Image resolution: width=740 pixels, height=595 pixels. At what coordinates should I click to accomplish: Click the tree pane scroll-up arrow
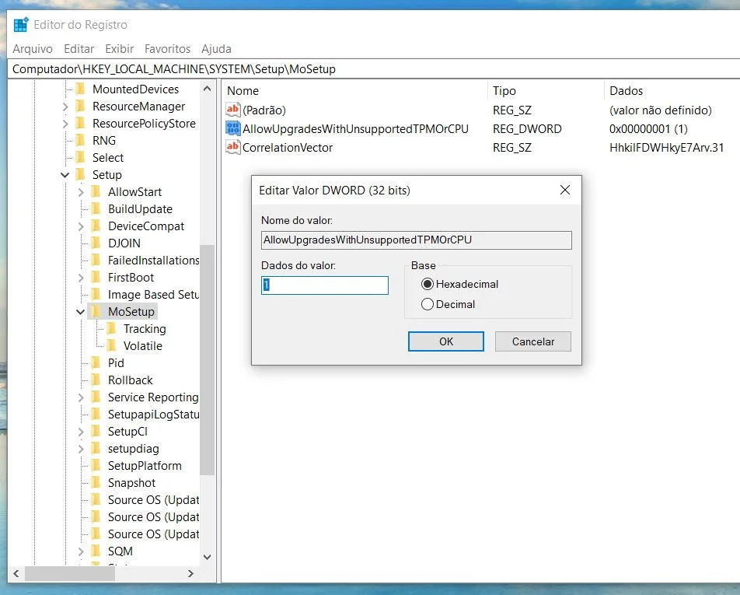pyautogui.click(x=208, y=89)
